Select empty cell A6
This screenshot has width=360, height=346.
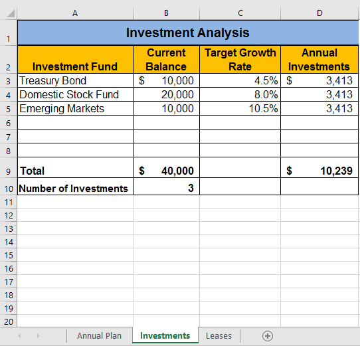[x=75, y=122]
